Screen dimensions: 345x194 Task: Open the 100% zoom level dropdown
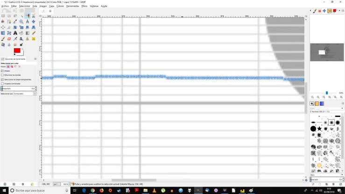67,184
